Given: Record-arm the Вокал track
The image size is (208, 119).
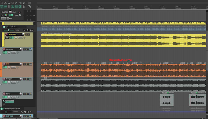Looking at the screenshot, I should click(4, 94).
